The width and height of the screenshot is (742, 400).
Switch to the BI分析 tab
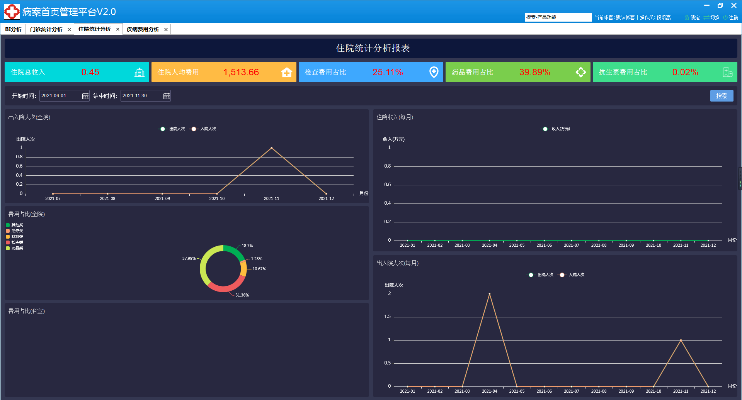[x=13, y=29]
